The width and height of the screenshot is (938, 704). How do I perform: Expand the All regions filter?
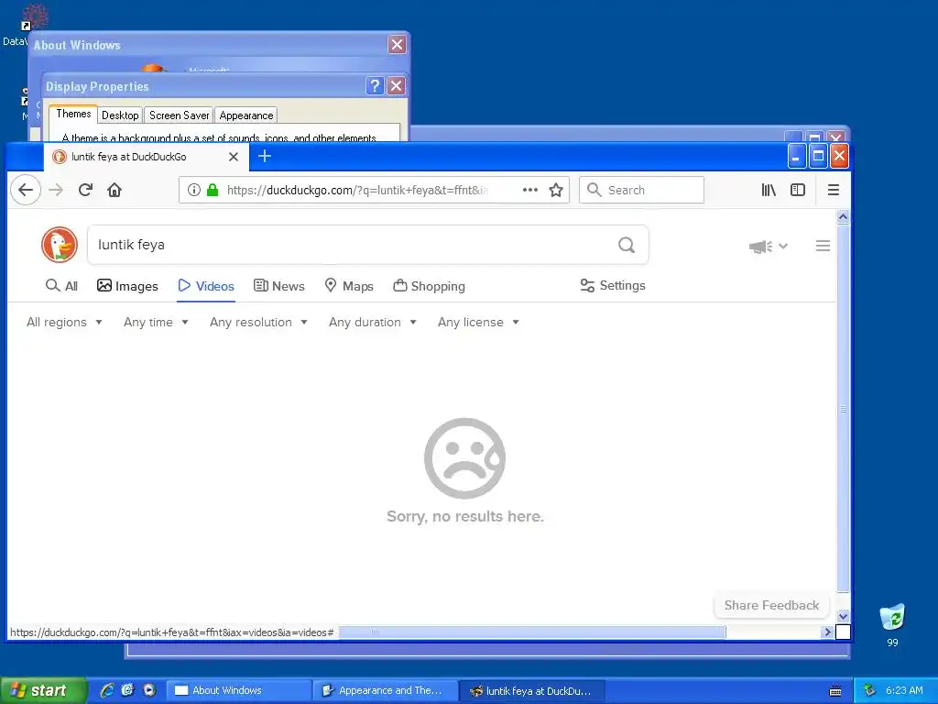[64, 322]
